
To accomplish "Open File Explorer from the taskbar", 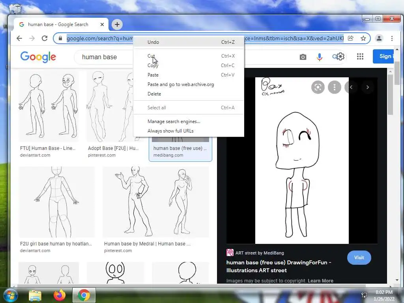I will [35, 296].
